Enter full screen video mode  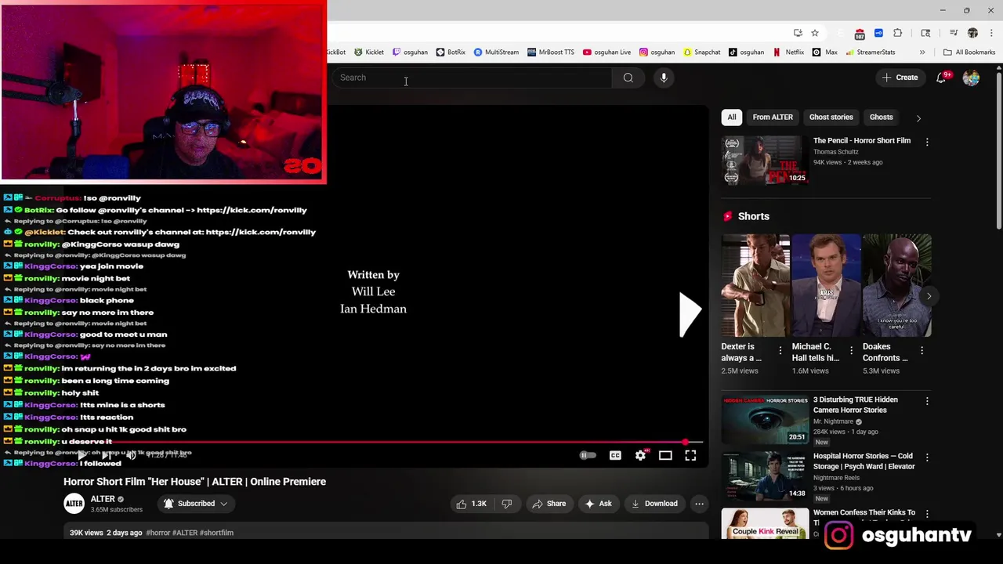pos(690,455)
